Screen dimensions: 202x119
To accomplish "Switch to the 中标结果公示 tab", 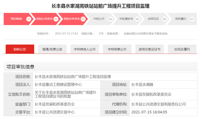I will point(117,49).
